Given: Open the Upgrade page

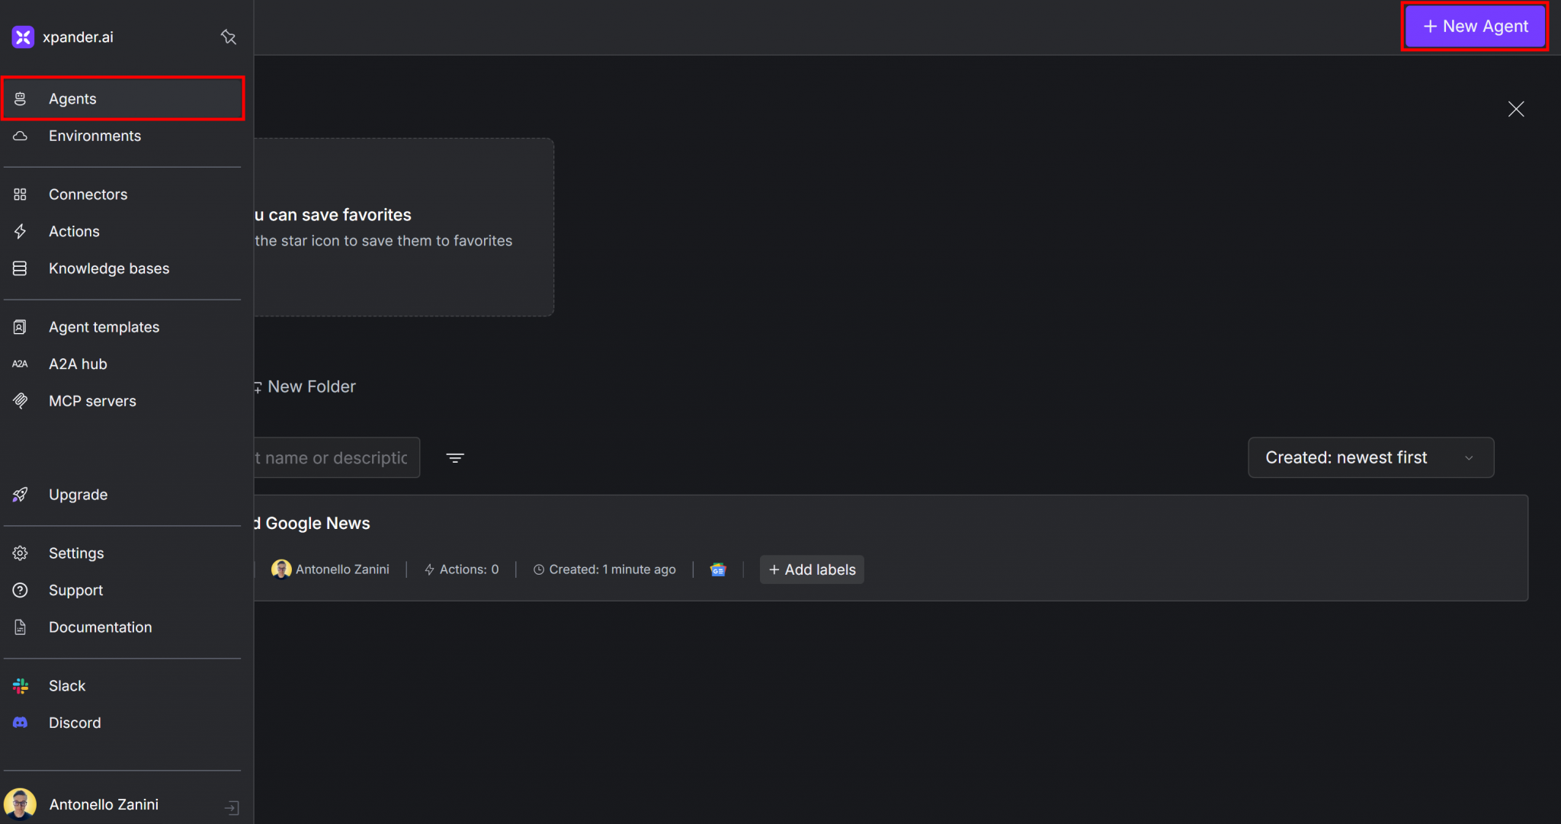Looking at the screenshot, I should (78, 494).
